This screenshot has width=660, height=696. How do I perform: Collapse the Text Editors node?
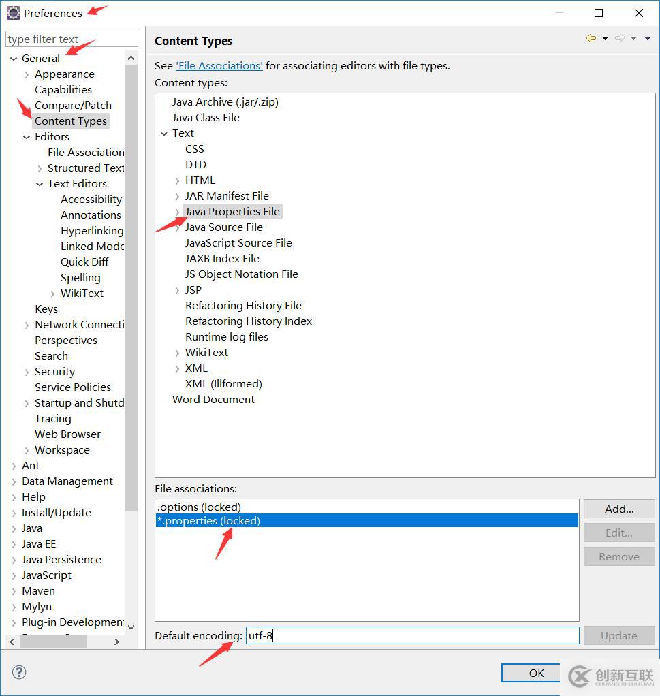[x=40, y=184]
